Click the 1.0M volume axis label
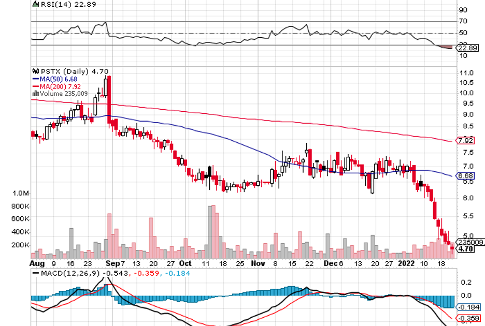Screen dimensions: 485x326 coord(21,193)
